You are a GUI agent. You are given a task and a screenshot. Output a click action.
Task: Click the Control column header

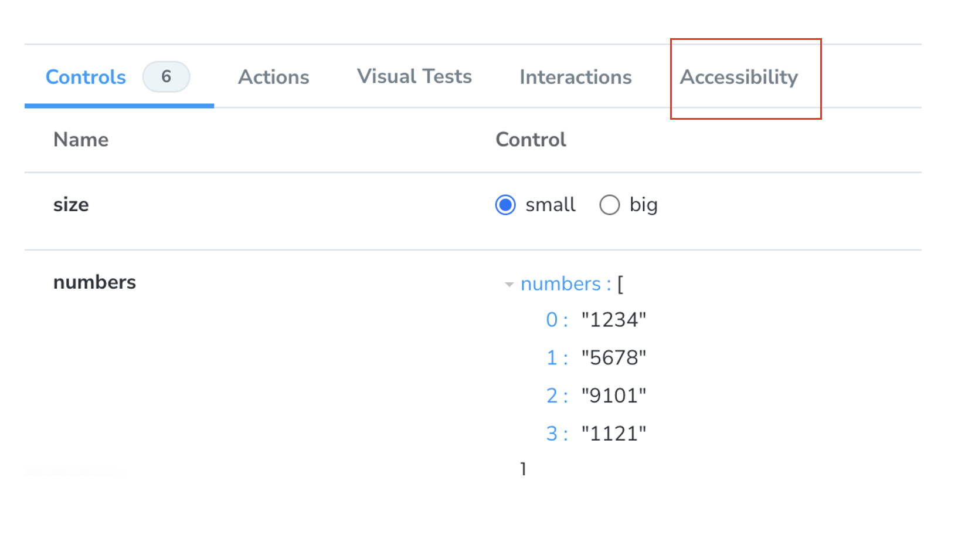point(531,140)
